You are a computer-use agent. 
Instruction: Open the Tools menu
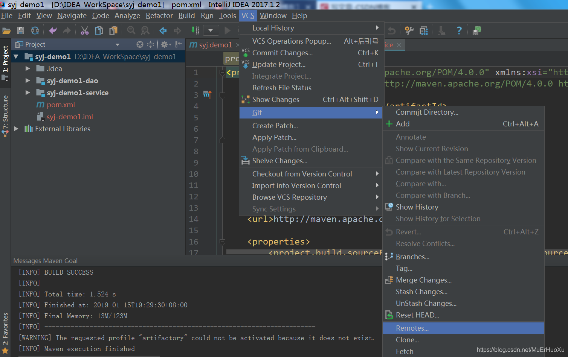228,15
